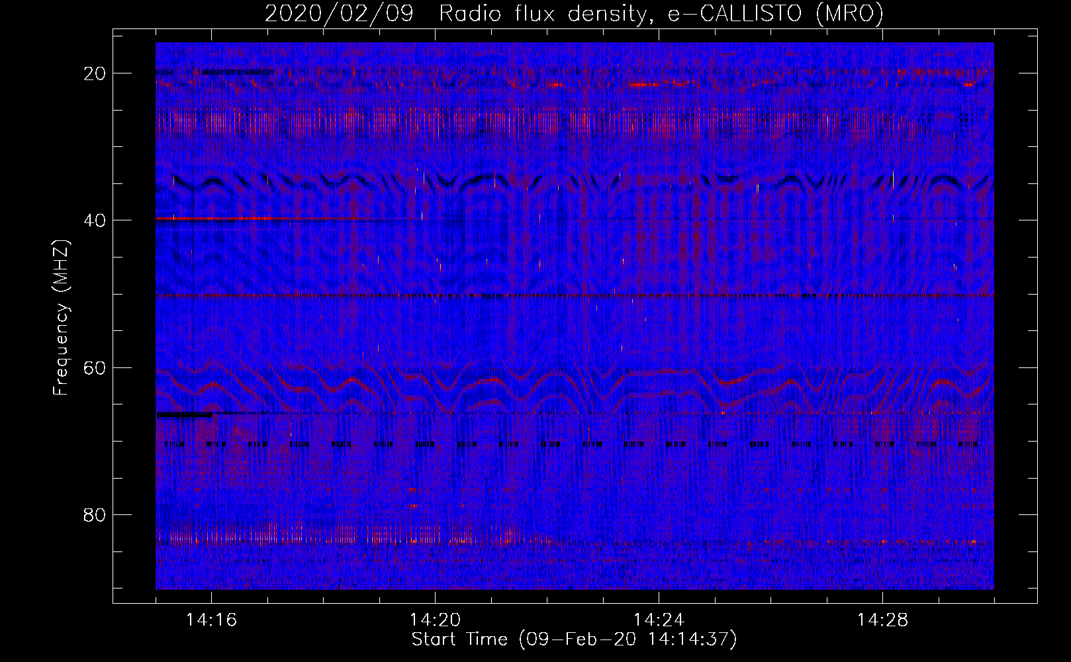The height and width of the screenshot is (662, 1071).
Task: Click the '20' frequency tick label
Action: [x=95, y=73]
